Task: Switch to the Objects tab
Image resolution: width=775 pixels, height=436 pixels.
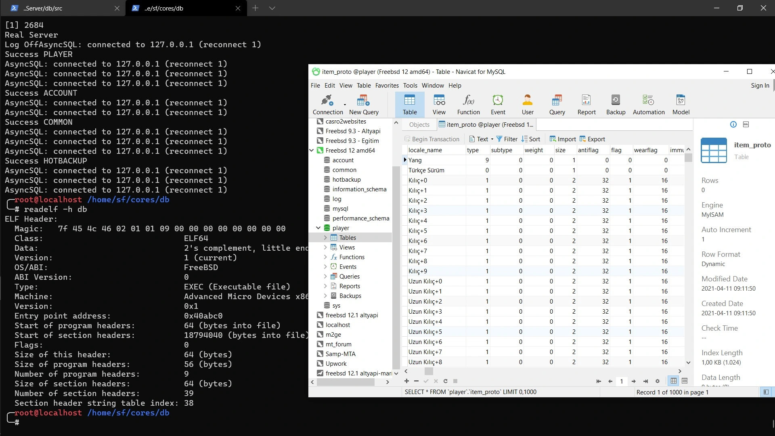Action: pyautogui.click(x=419, y=125)
